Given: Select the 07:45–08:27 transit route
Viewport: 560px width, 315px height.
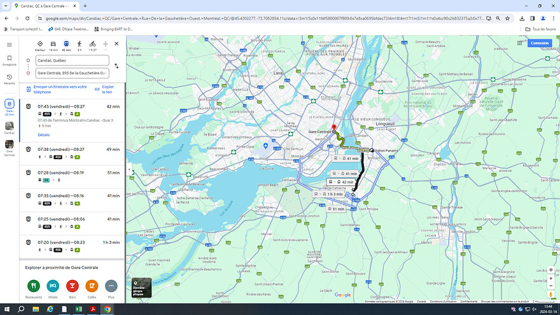Looking at the screenshot, I should pos(73,121).
